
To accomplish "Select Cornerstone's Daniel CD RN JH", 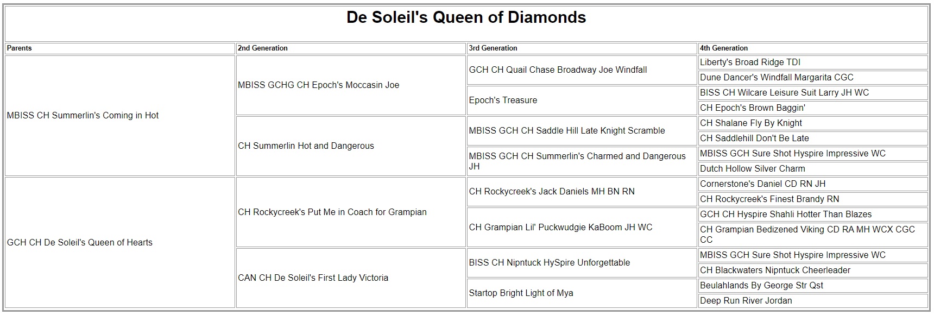I will 762,184.
